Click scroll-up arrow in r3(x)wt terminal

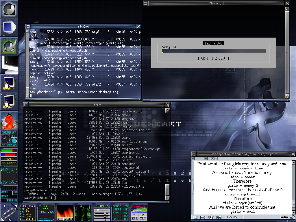[x=27, y=31]
